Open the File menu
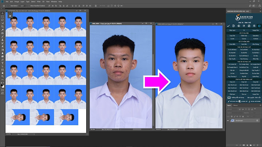The width and height of the screenshot is (262, 147). 7,1
